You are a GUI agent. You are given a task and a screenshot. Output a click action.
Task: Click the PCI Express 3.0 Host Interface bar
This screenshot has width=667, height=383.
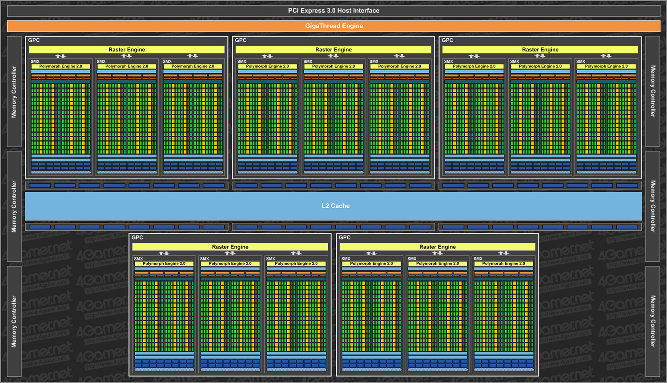(x=333, y=11)
